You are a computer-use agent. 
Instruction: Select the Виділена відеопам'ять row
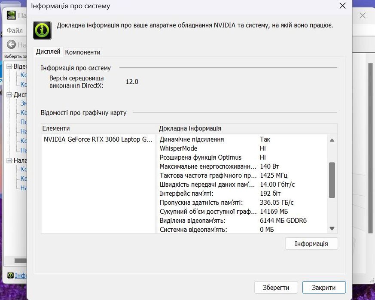[243, 221]
